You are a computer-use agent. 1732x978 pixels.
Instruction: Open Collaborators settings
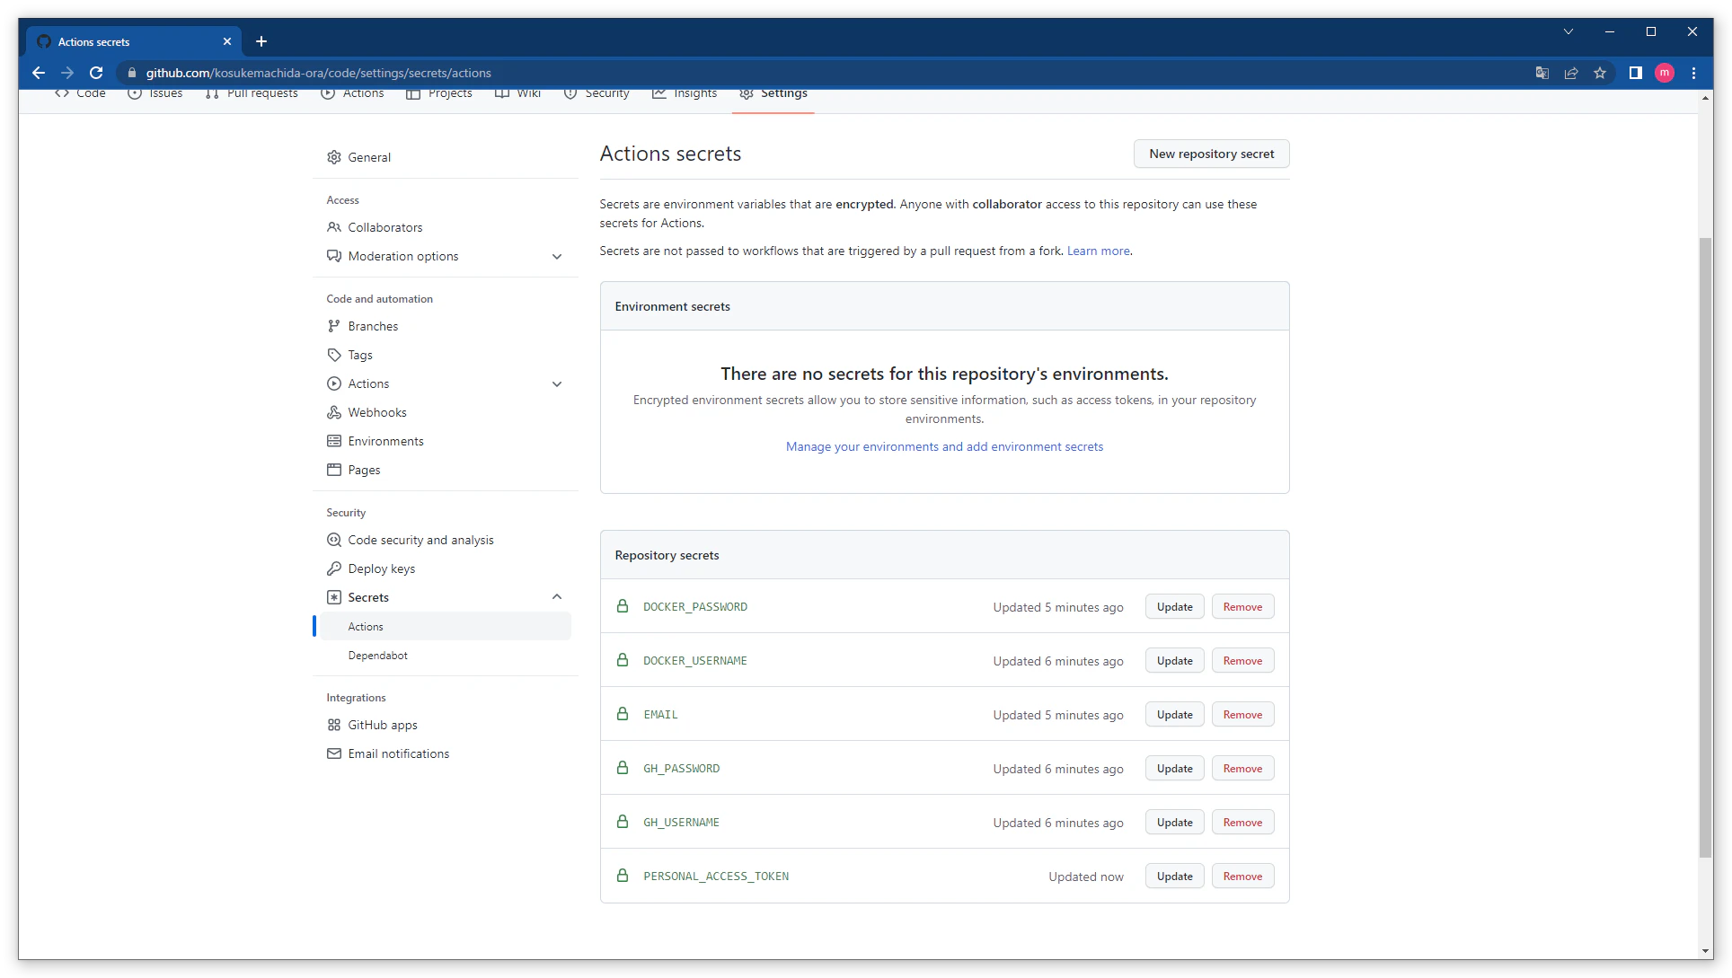384,227
